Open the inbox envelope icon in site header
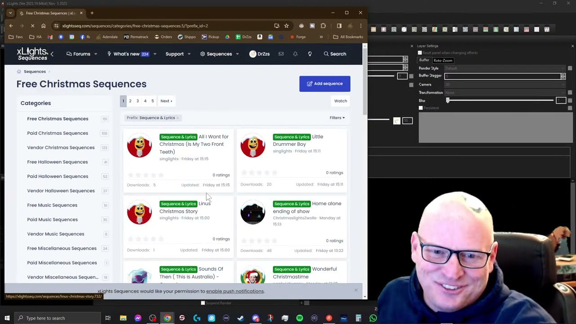The image size is (576, 324). (281, 54)
